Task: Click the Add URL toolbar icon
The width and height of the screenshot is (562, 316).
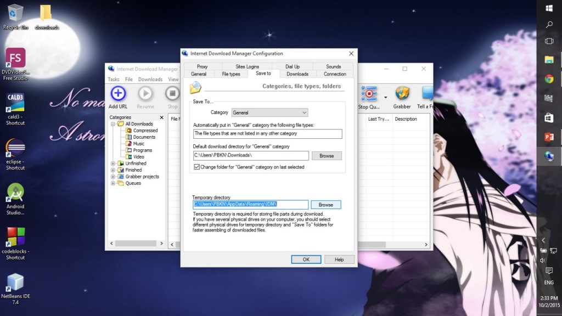Action: (x=118, y=94)
